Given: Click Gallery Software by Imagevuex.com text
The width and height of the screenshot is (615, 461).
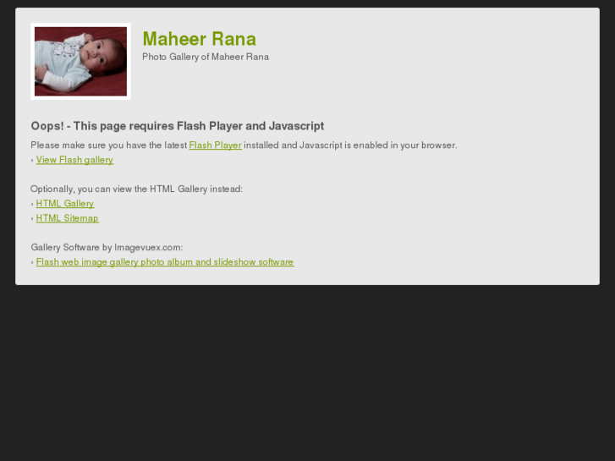Looking at the screenshot, I should coord(107,247).
